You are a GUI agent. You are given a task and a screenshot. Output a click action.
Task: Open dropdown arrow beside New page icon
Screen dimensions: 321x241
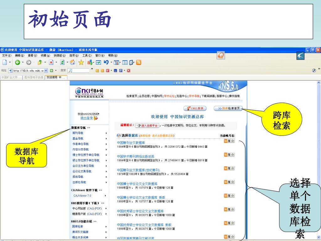click(x=10, y=62)
